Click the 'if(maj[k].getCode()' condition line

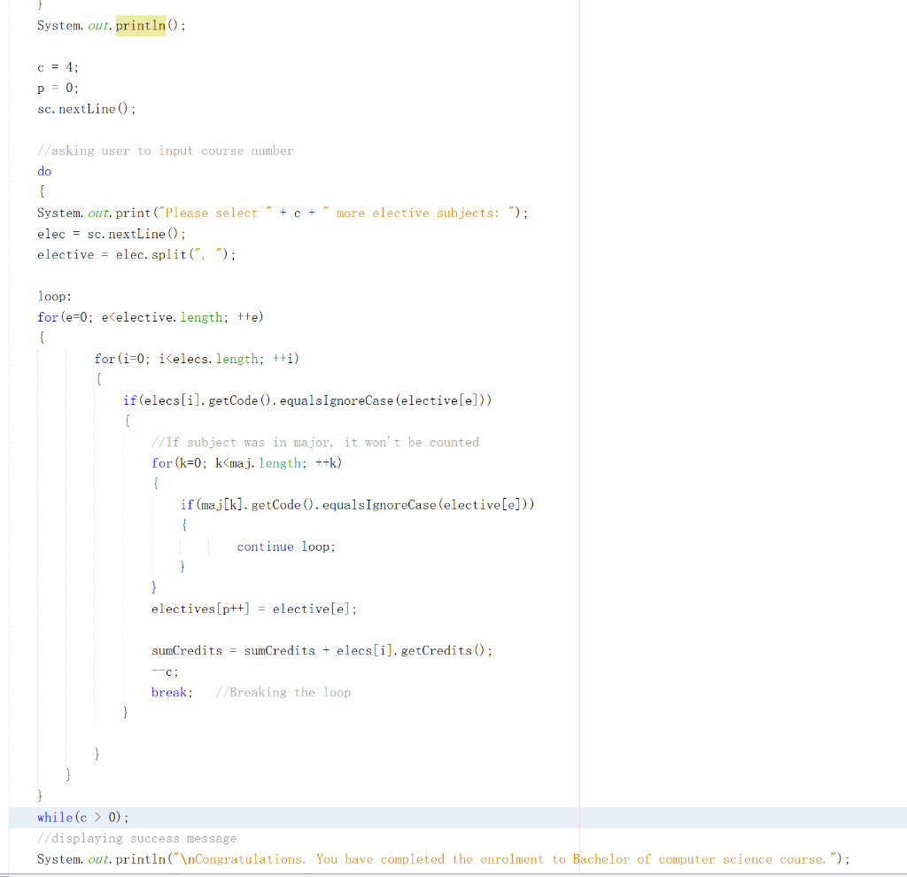pyautogui.click(x=358, y=504)
